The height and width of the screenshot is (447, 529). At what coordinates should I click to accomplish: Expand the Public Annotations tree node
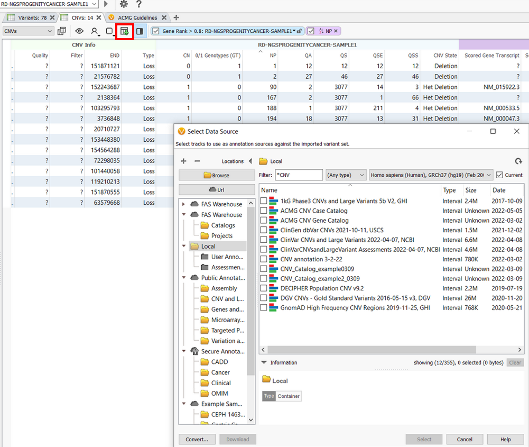click(184, 278)
